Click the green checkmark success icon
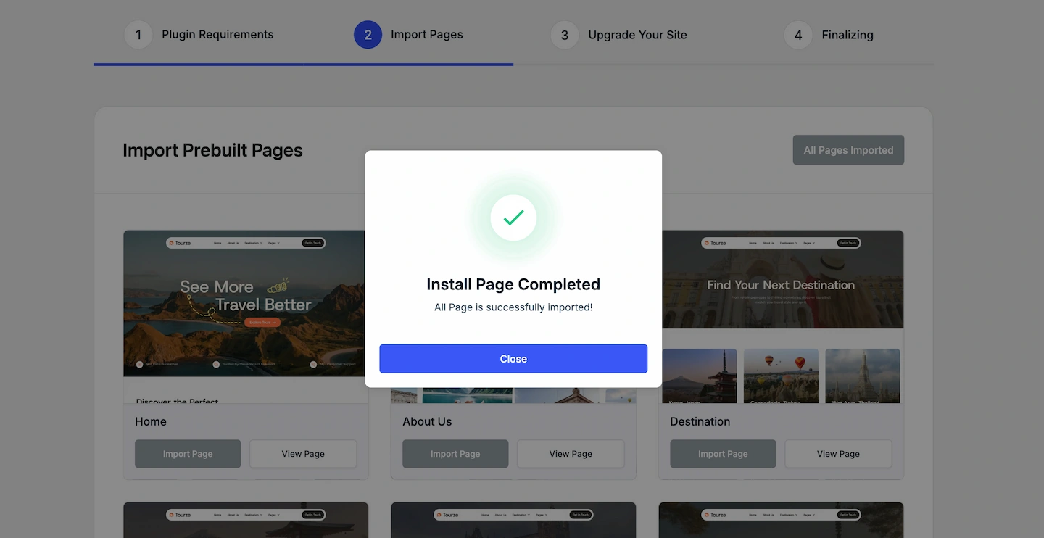Image resolution: width=1044 pixels, height=538 pixels. 513,218
